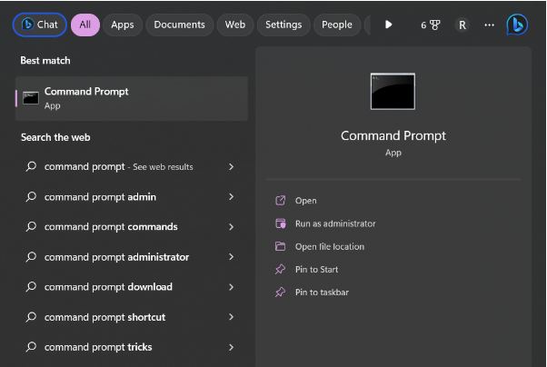Screen dimensions: 547x367
Task: Open the Bing Chat button
Action: pyautogui.click(x=39, y=25)
